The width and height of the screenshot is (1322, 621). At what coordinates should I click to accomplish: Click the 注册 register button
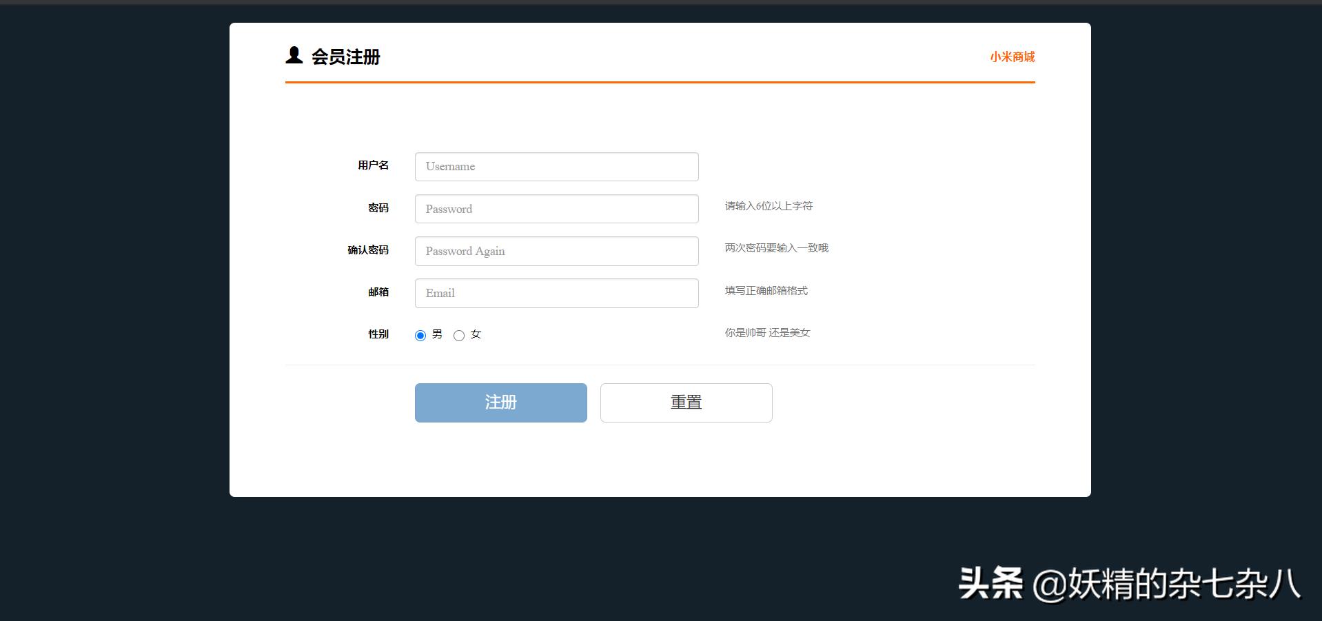500,402
